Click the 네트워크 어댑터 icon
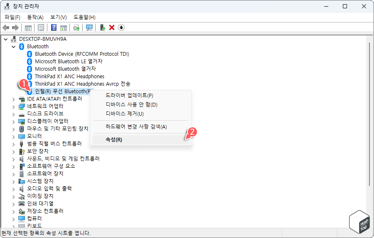 pyautogui.click(x=22, y=107)
